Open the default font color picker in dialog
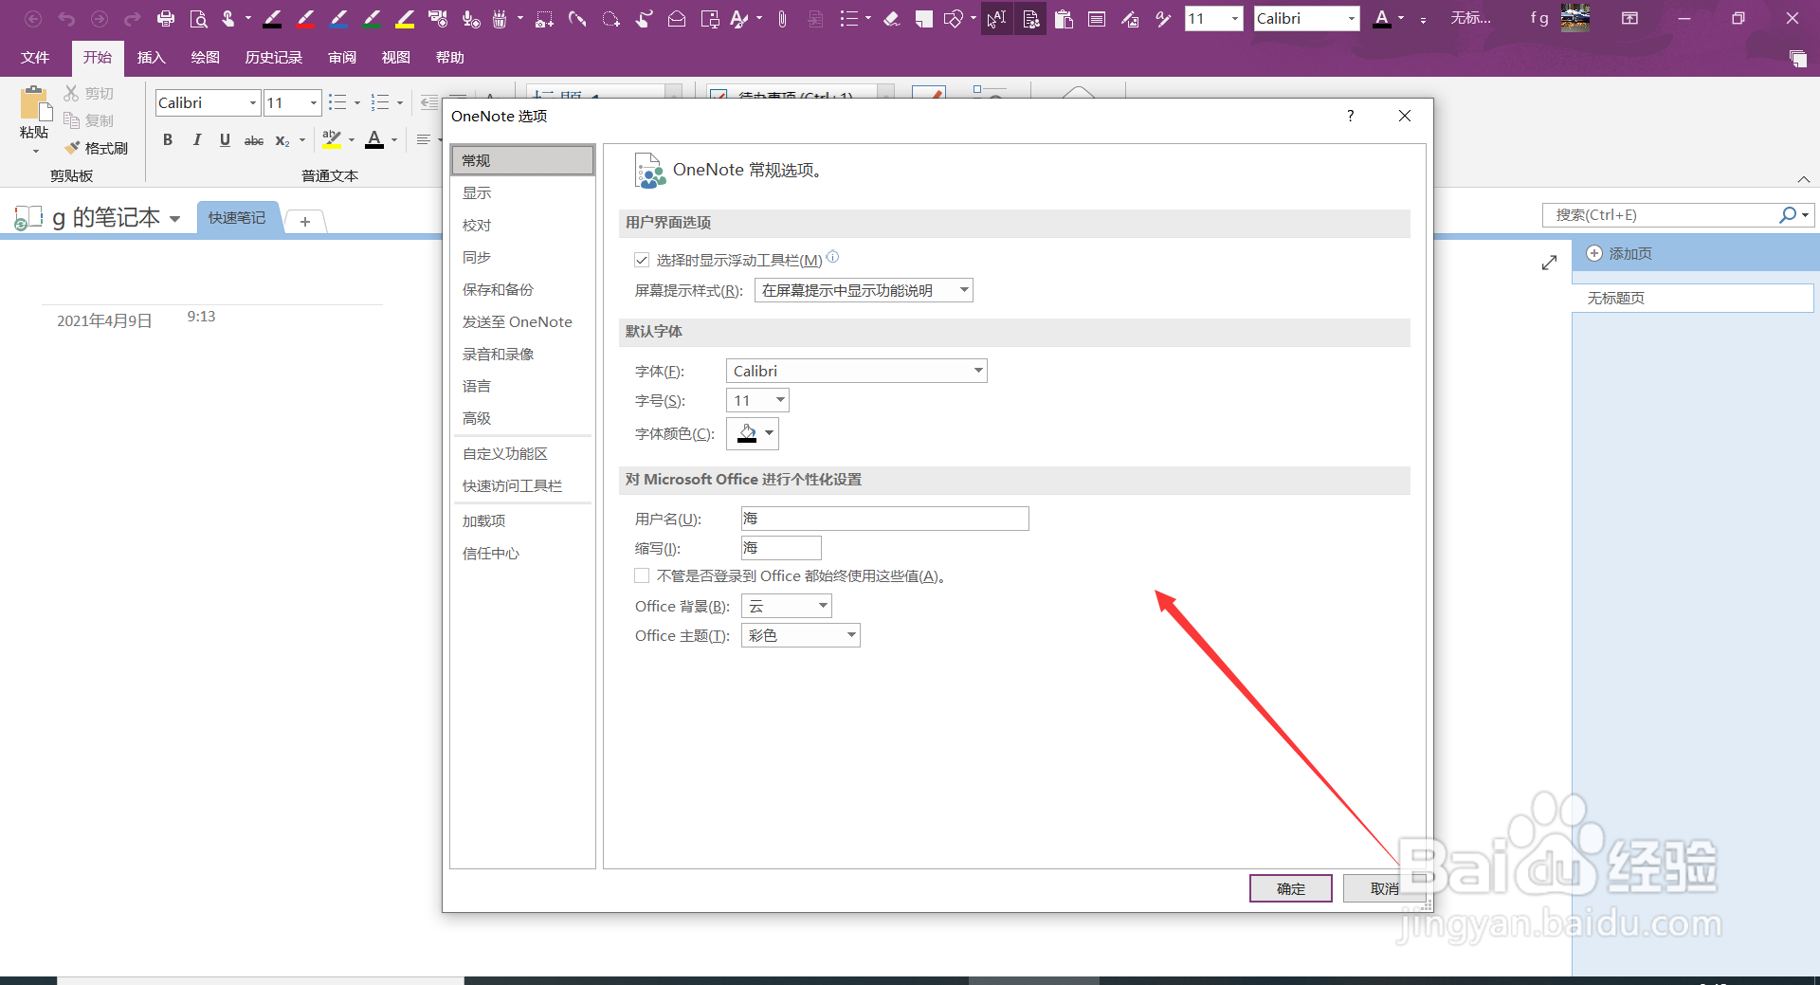This screenshot has width=1820, height=985. [753, 433]
